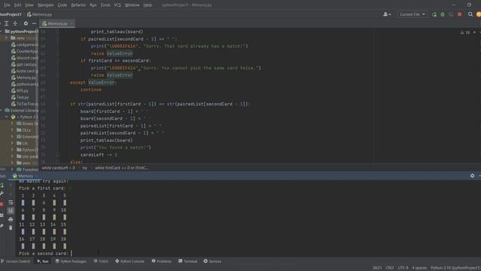481x271 pixels.
Task: Select Memory.py in project tree
Action: coord(23,78)
